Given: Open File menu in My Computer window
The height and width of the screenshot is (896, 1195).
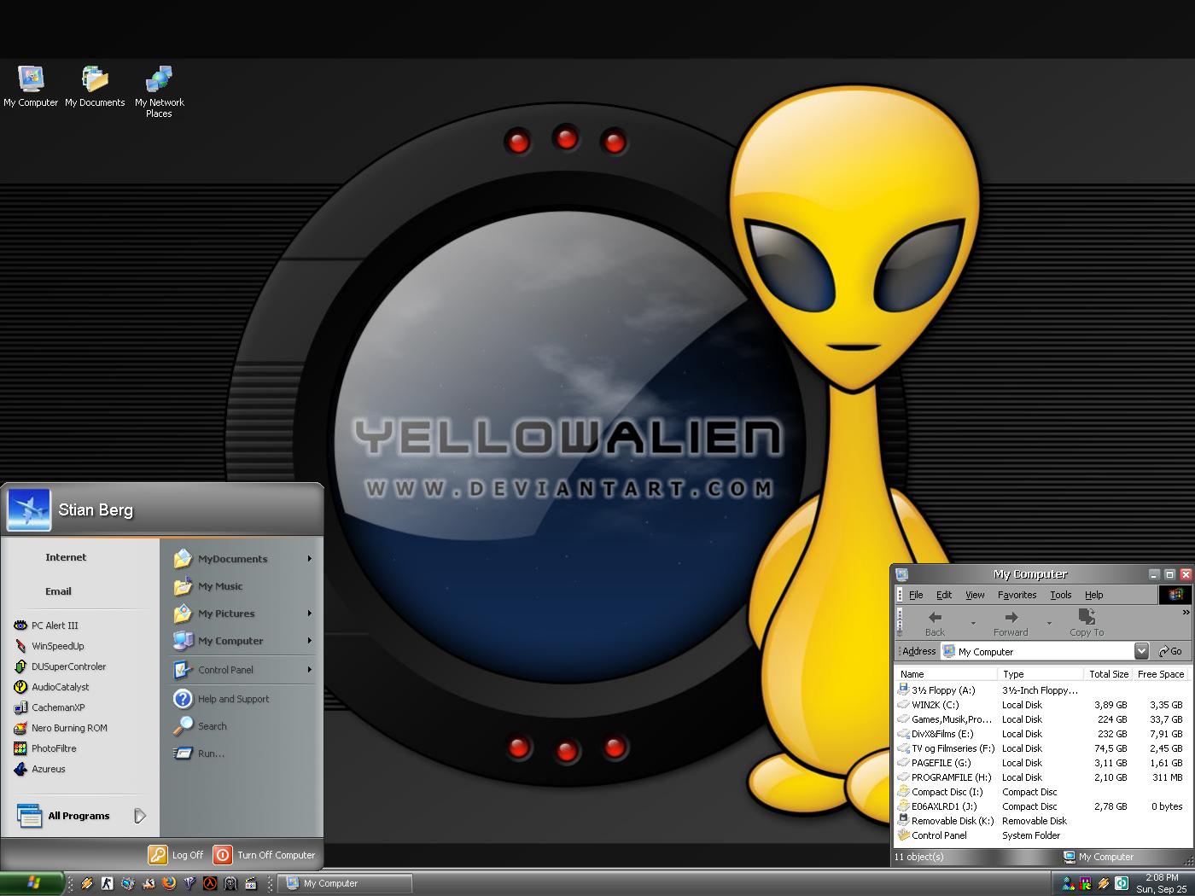Looking at the screenshot, I should [x=916, y=595].
